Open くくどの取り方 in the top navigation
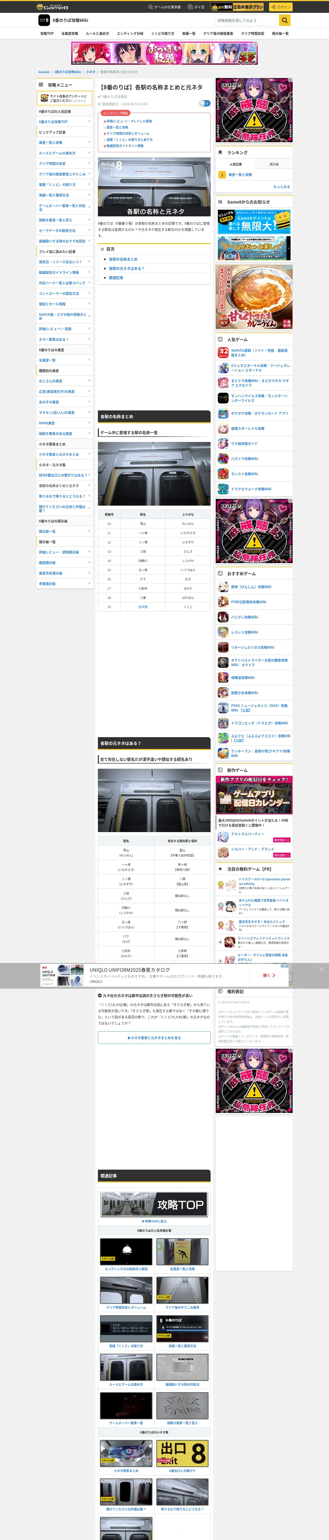This screenshot has width=329, height=1540. point(163,33)
